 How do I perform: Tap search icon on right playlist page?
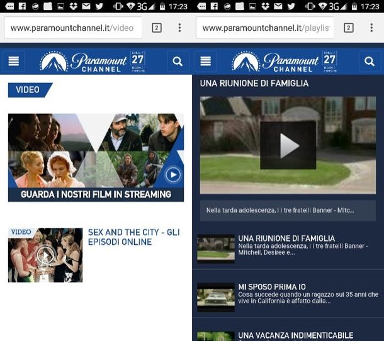pyautogui.click(x=370, y=61)
